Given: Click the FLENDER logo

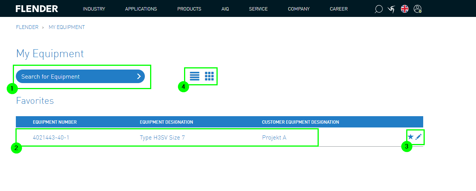Looking at the screenshot, I should tap(37, 9).
